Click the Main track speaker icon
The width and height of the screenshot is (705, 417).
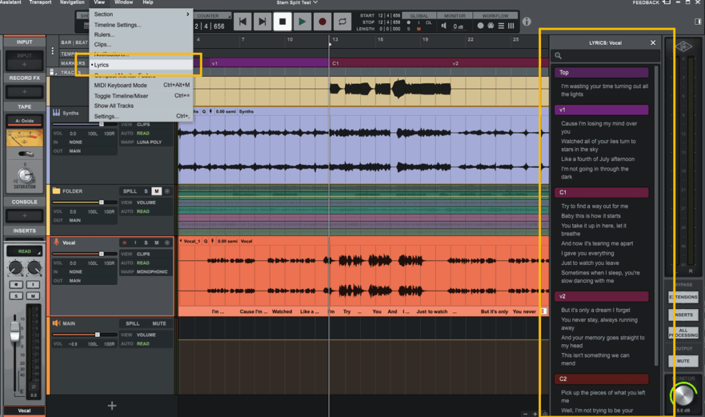point(56,323)
